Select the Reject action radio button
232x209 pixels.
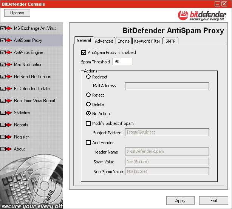(88, 95)
